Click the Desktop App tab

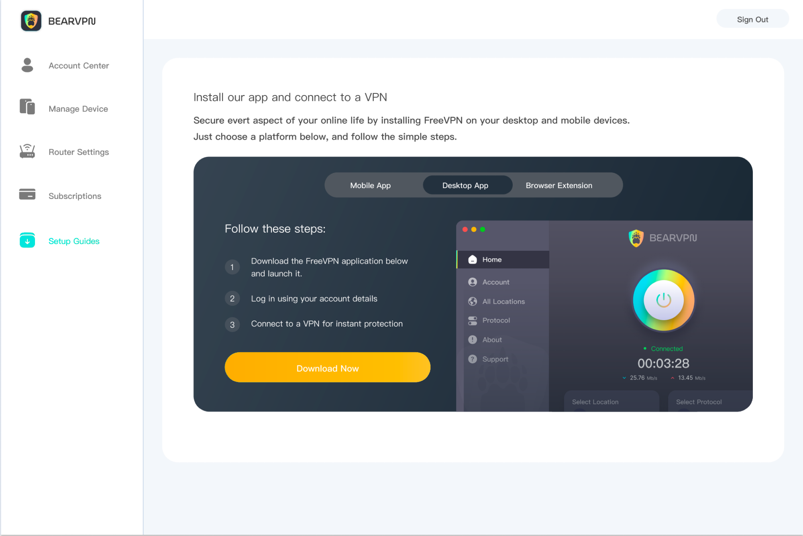tap(466, 185)
